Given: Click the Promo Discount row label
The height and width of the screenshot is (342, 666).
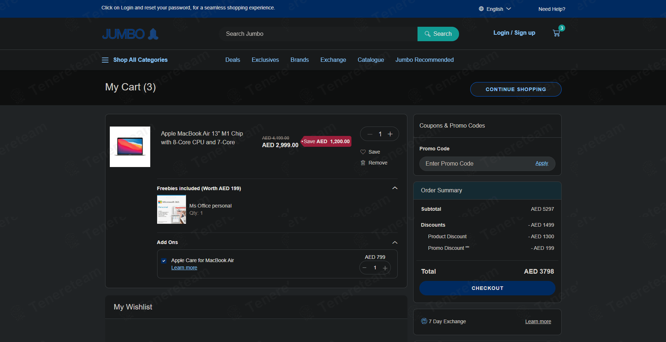Looking at the screenshot, I should [x=449, y=248].
